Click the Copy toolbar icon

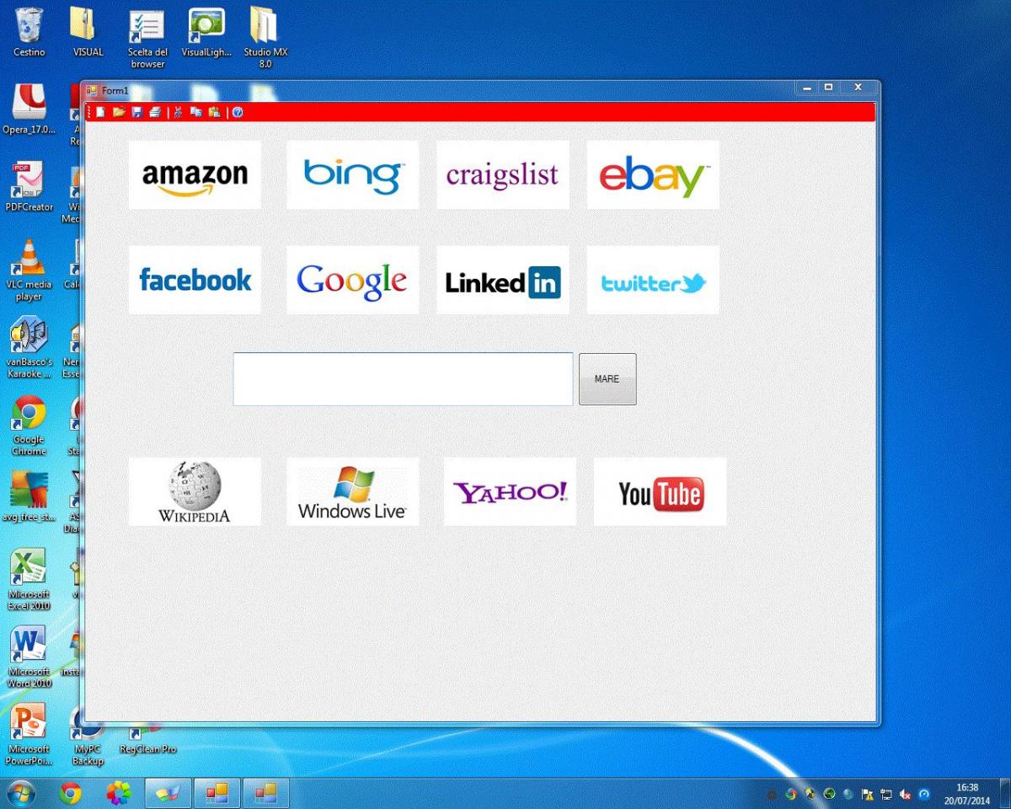click(196, 112)
